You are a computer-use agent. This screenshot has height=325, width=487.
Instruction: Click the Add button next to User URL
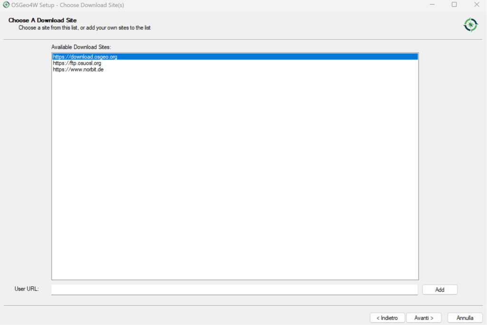click(439, 290)
